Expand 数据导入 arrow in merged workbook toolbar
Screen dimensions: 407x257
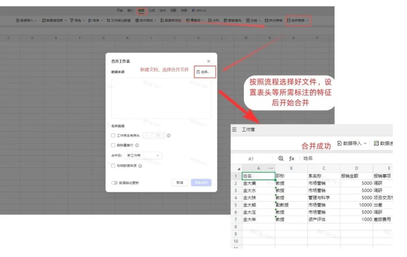[365, 143]
